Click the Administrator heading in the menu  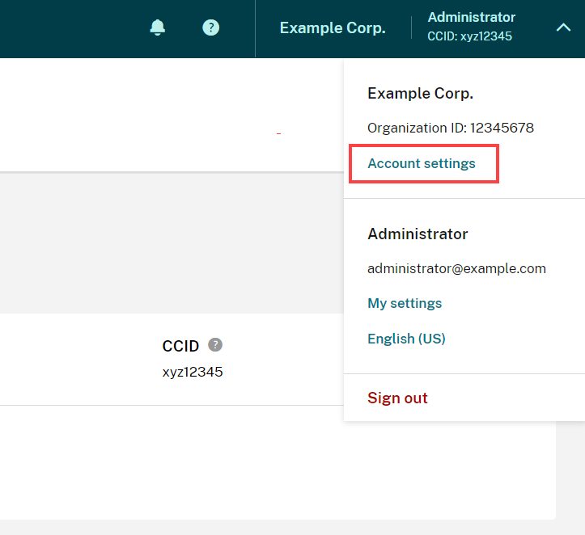[418, 234]
